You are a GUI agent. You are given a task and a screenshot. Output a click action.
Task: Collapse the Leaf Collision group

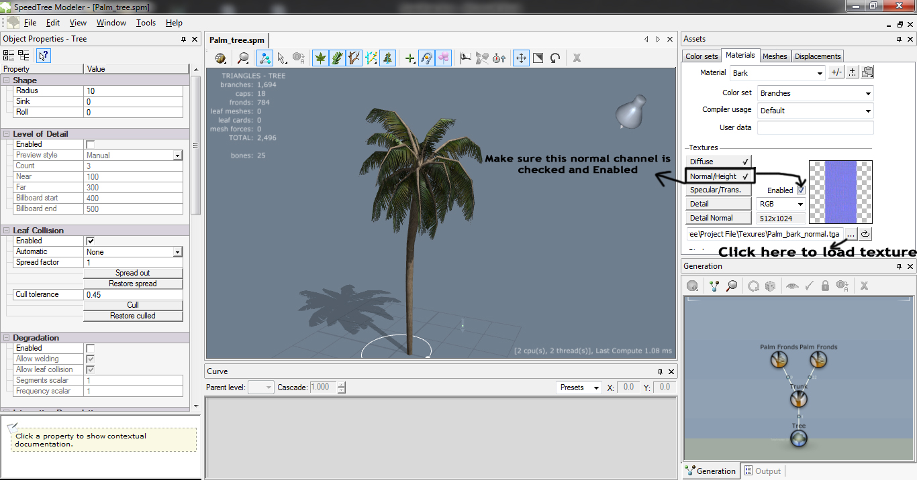coord(7,230)
